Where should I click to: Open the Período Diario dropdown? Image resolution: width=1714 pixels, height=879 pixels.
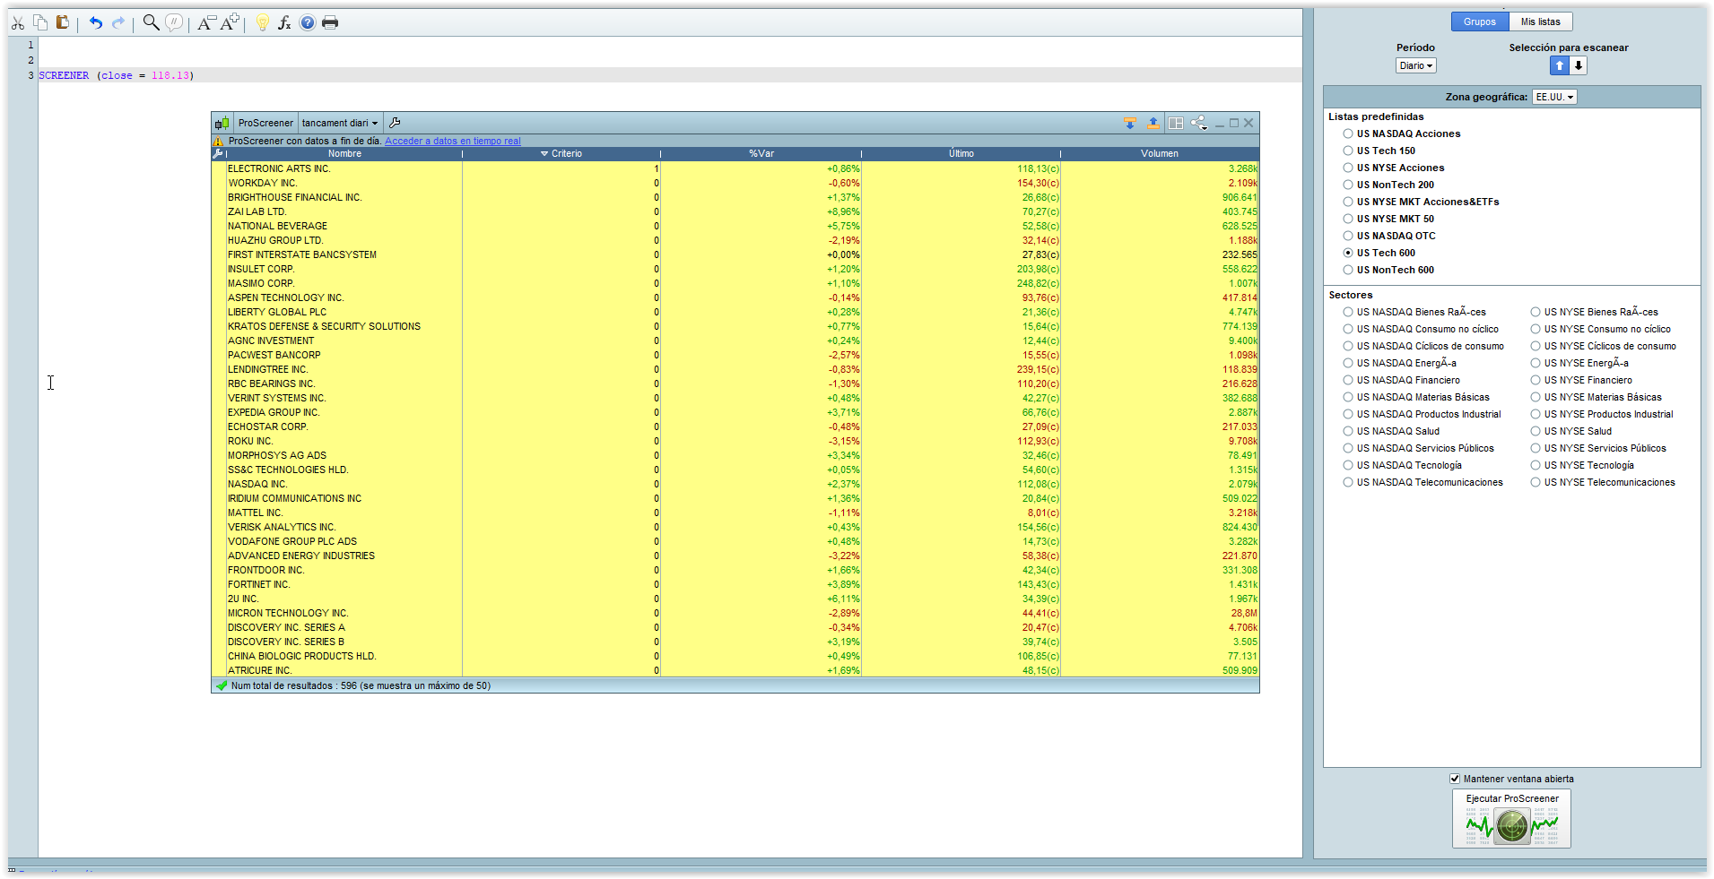pyautogui.click(x=1416, y=65)
